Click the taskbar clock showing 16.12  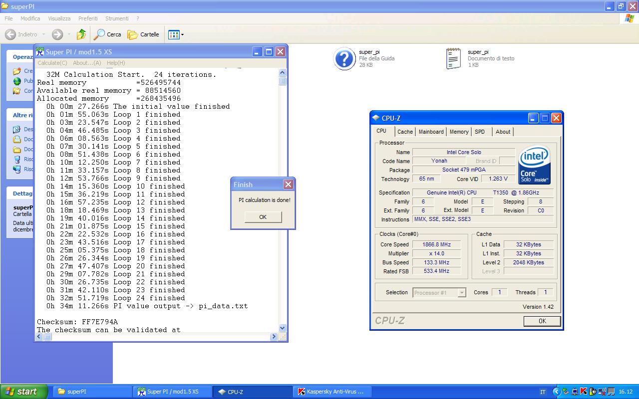tap(626, 392)
